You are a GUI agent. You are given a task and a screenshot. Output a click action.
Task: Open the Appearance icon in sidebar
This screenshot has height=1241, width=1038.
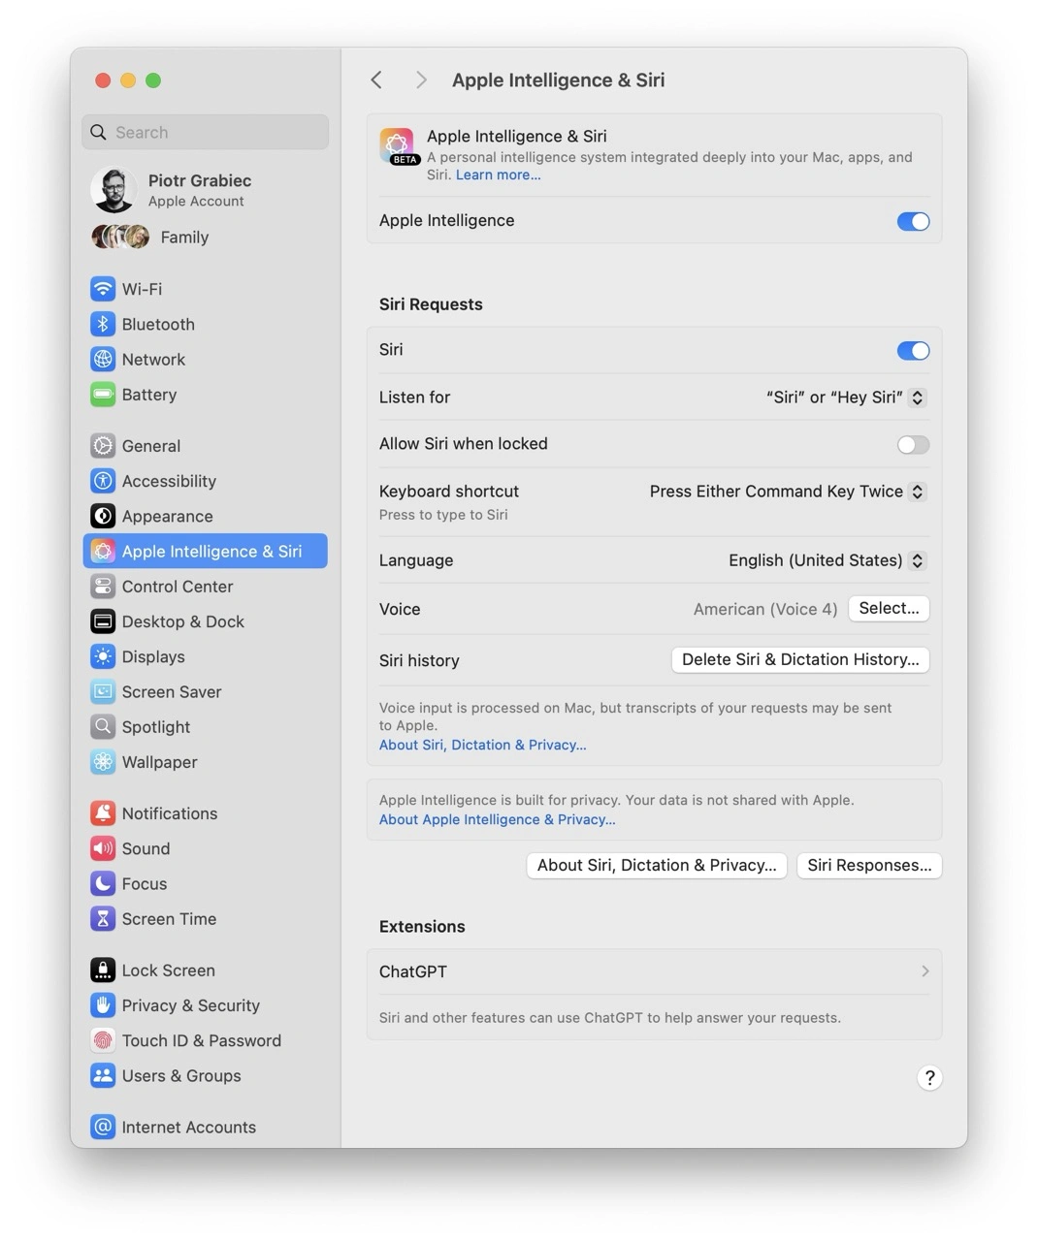pyautogui.click(x=103, y=516)
